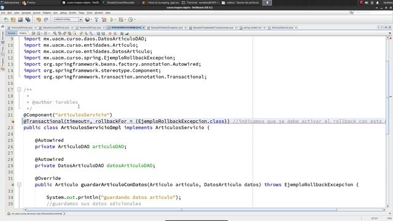Click the browser globe icon in toolbar
Image resolution: width=393 pixels, height=221 pixels.
(87, 20)
